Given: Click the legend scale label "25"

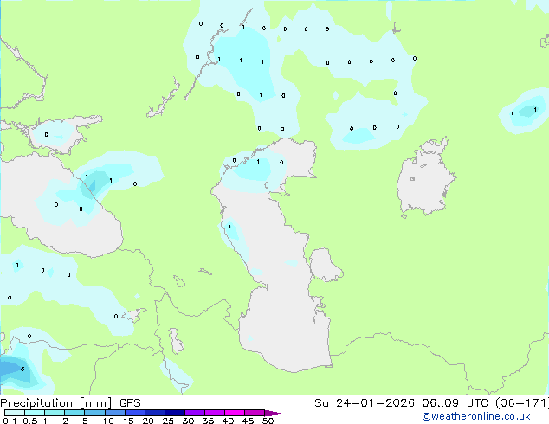Looking at the screenshot, I should (x=168, y=421).
